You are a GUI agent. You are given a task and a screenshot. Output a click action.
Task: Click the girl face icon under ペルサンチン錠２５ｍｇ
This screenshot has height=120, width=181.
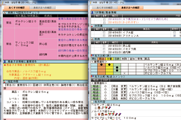(x=99, y=108)
